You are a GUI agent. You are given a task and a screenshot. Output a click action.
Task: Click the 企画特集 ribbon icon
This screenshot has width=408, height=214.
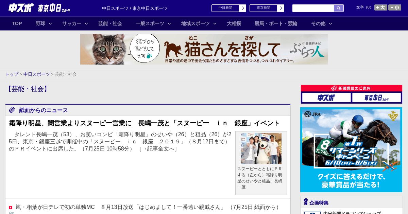(x=306, y=202)
